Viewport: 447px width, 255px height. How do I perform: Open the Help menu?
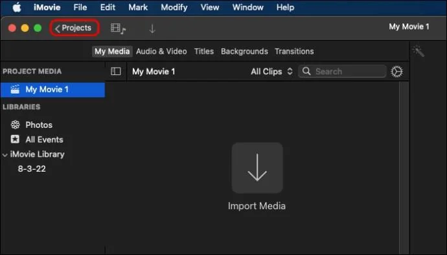[x=285, y=7]
